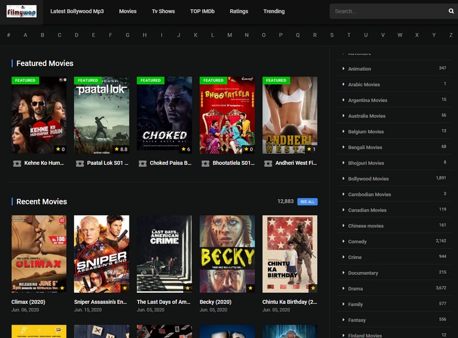The height and width of the screenshot is (338, 458).
Task: Click the "12,883" recent movies count
Action: 285,201
